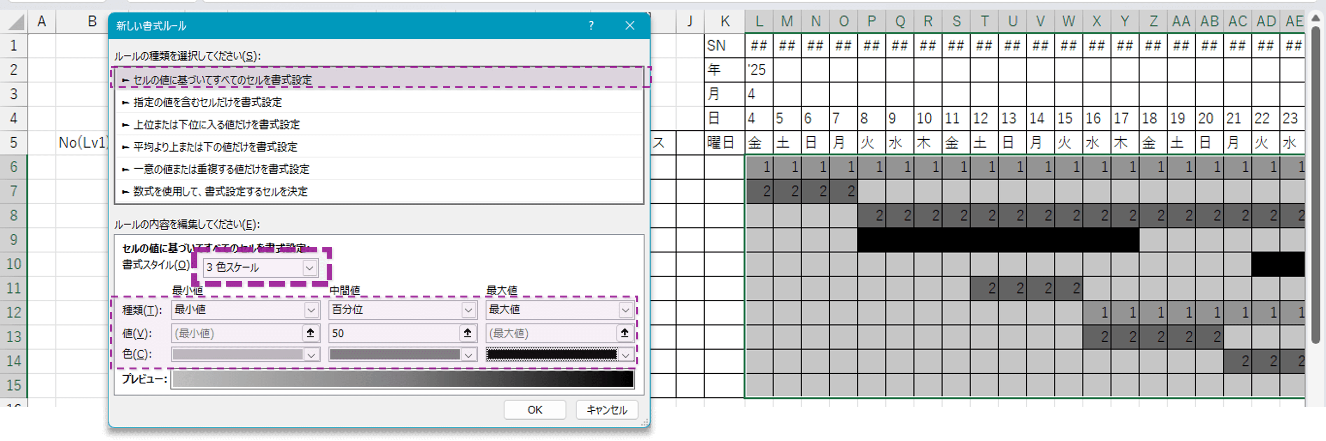Screen dimensions: 1326x441
Task: Open the 3 色スケール format style dropdown
Action: [x=310, y=268]
